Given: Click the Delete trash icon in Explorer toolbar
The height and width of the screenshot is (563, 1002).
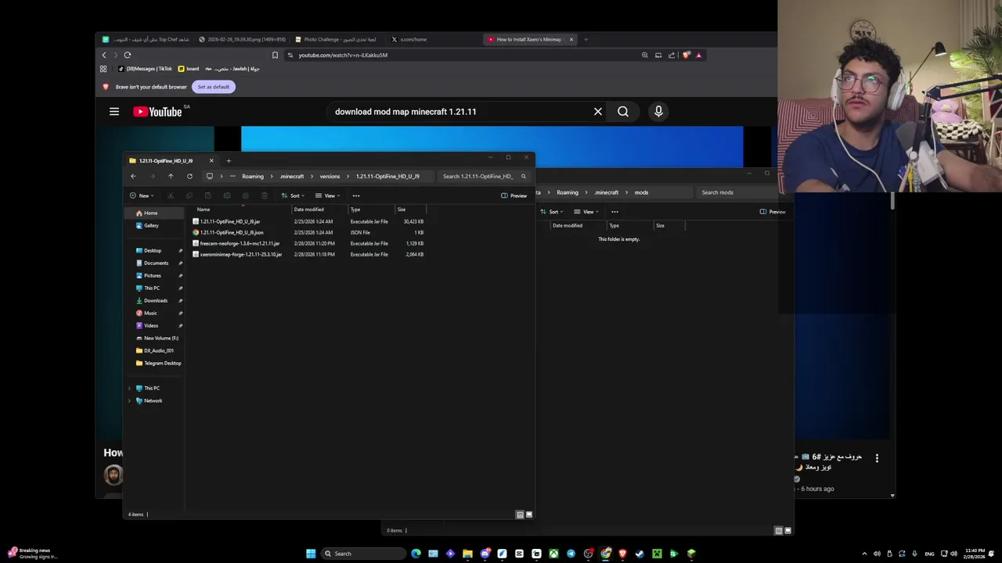Looking at the screenshot, I should click(x=265, y=195).
